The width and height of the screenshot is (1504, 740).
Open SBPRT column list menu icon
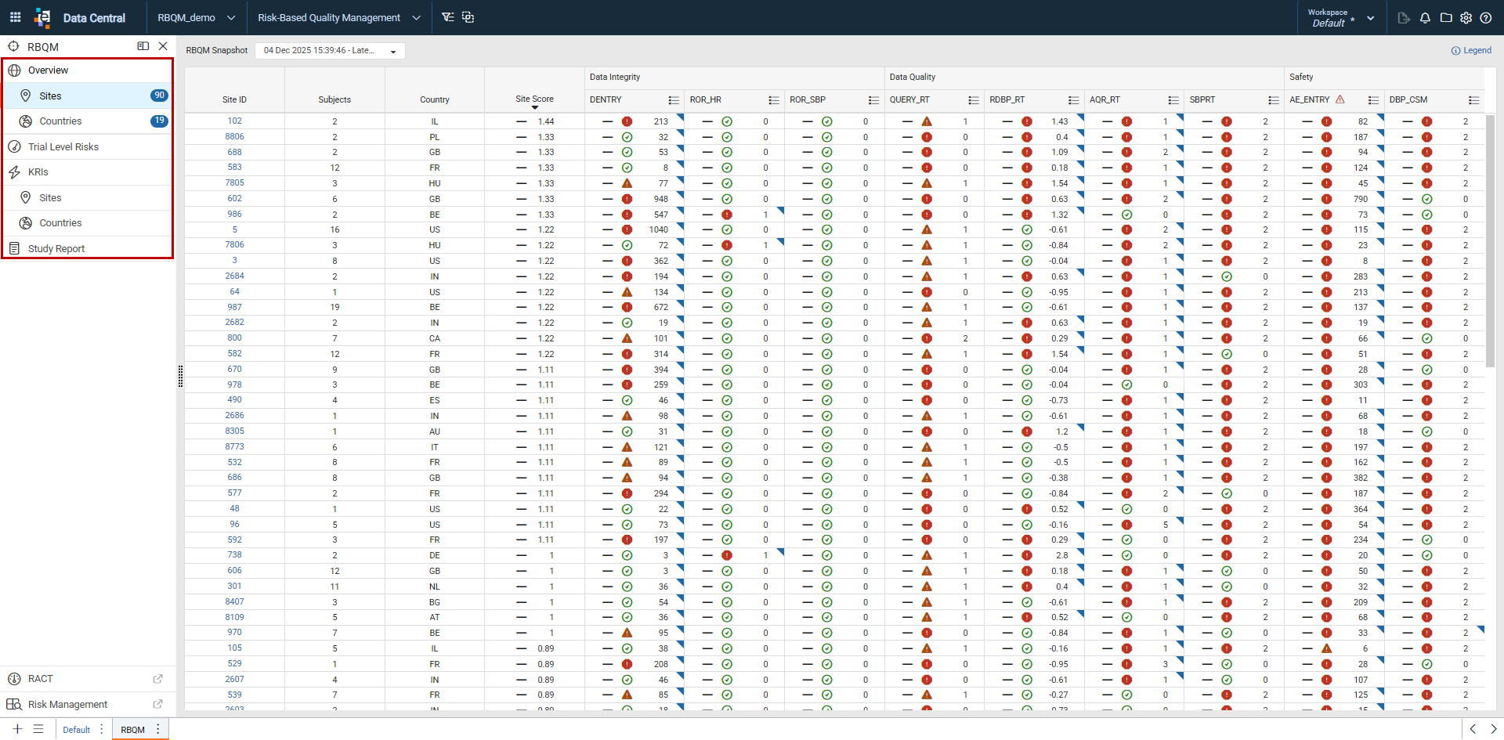click(x=1274, y=100)
